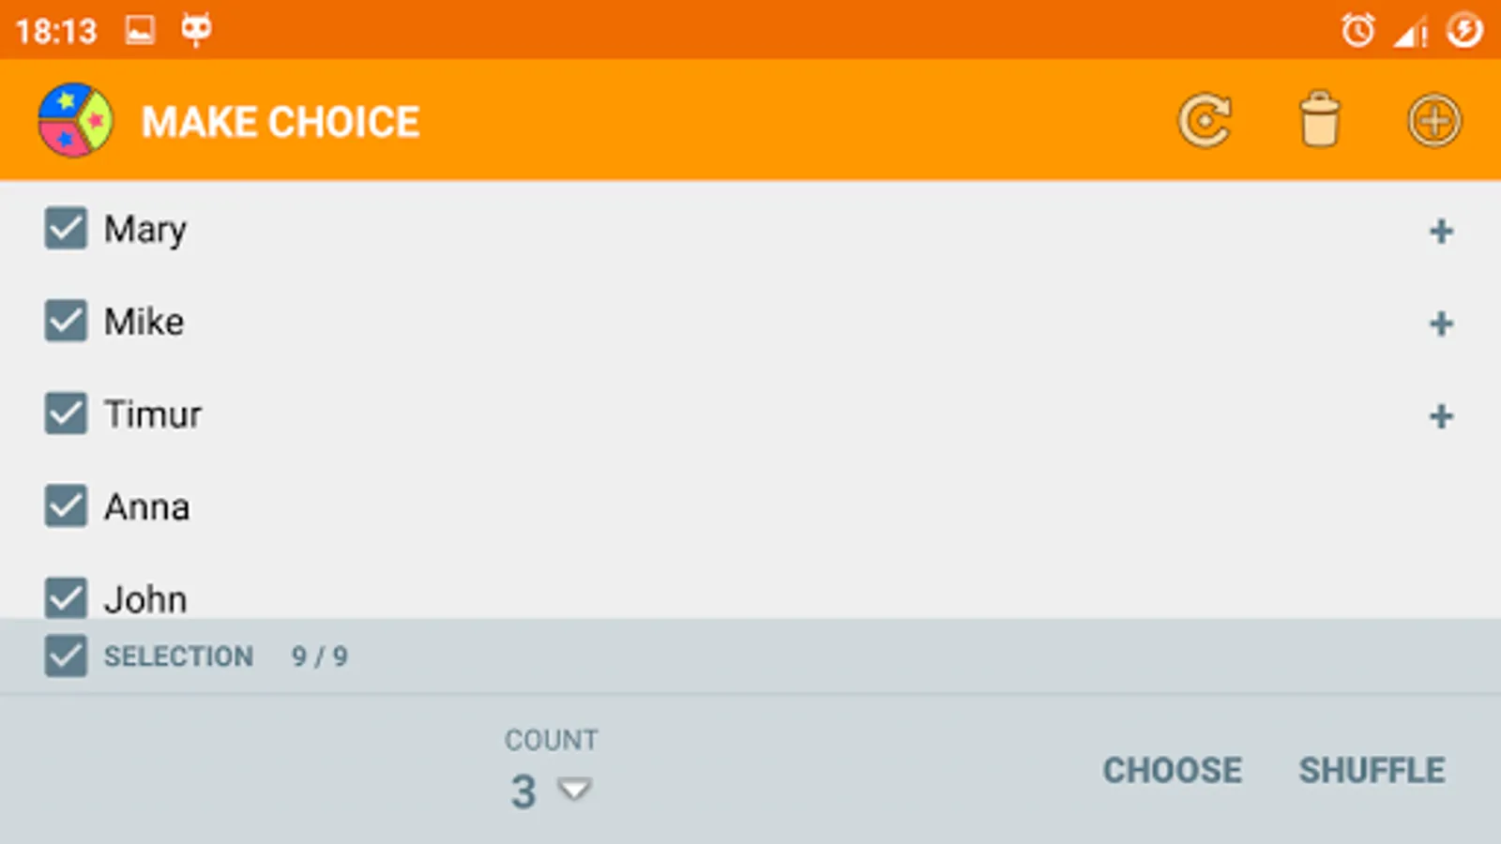Click the plus icon next to Timur

point(1441,416)
